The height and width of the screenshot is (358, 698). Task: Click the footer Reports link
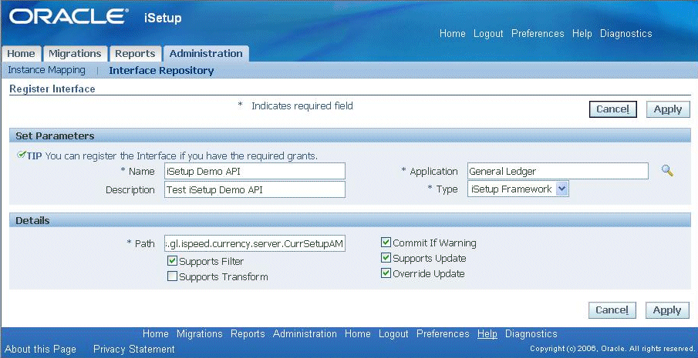coord(248,333)
